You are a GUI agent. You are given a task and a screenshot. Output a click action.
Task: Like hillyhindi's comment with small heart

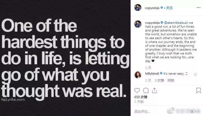pos(195,74)
